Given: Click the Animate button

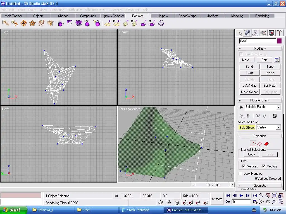Looking at the screenshot, I should pos(217,199).
